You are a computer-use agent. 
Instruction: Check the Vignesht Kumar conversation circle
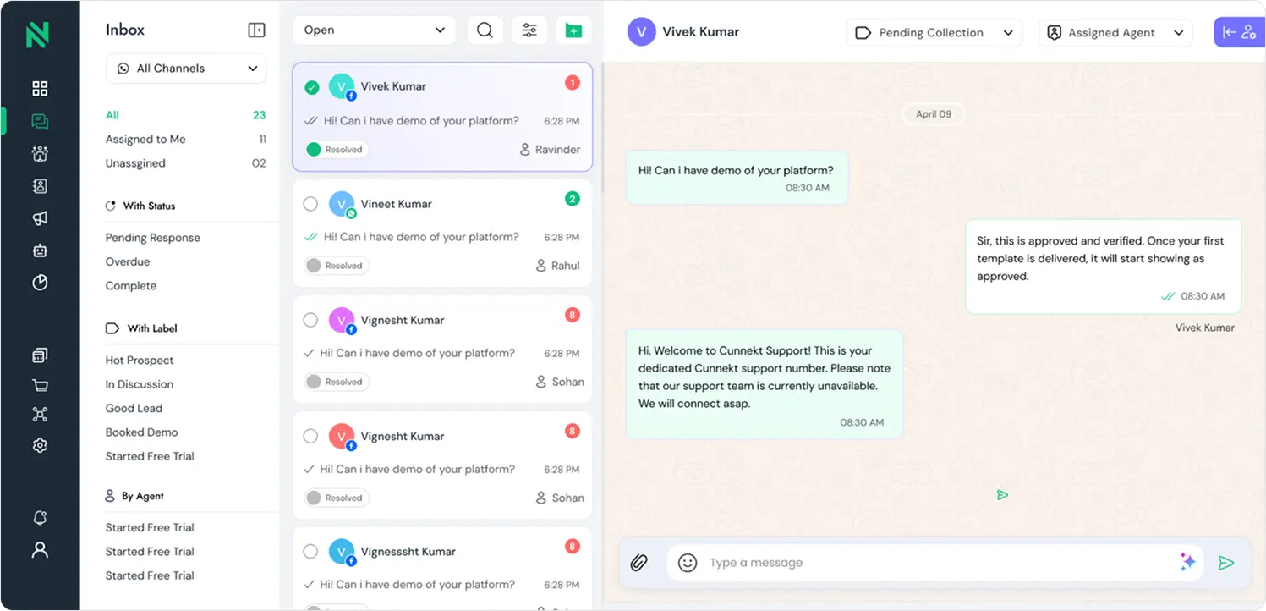click(310, 319)
